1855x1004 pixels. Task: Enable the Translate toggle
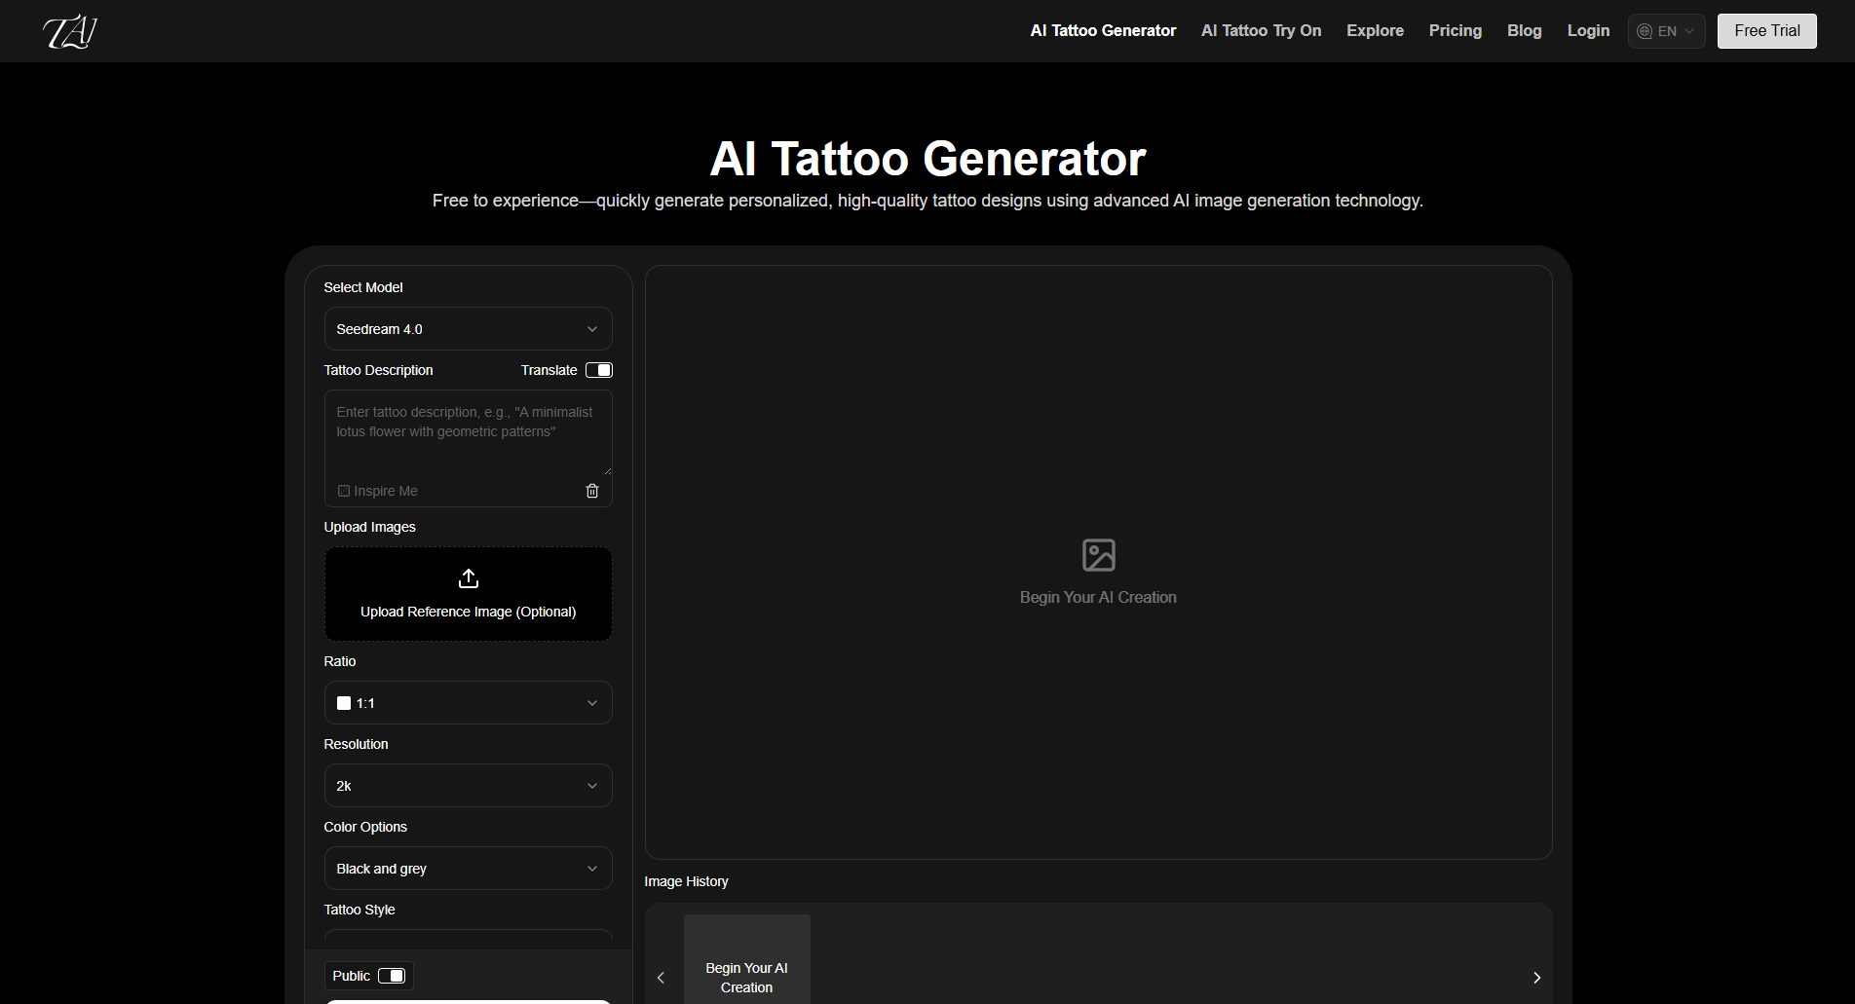[x=600, y=370]
